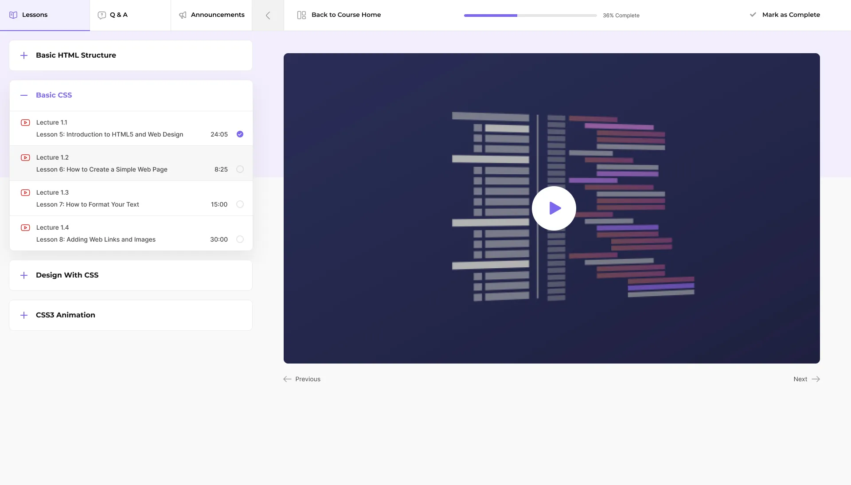Mark Lesson 7 completion circle
Image resolution: width=851 pixels, height=485 pixels.
240,204
